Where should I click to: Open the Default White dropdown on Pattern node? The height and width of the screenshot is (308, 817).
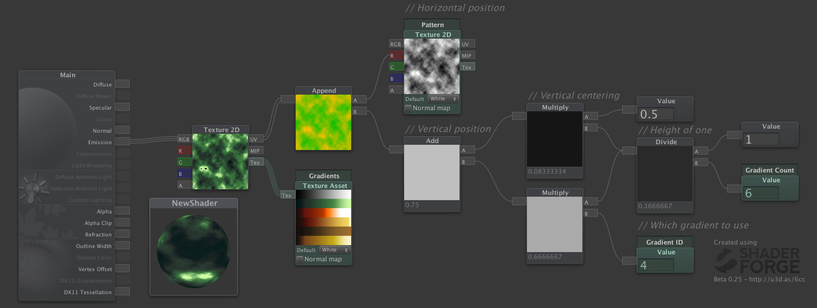tap(443, 99)
